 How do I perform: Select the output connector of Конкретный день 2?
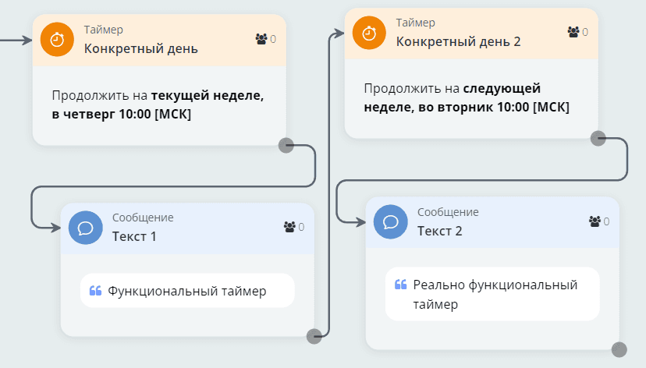598,139
